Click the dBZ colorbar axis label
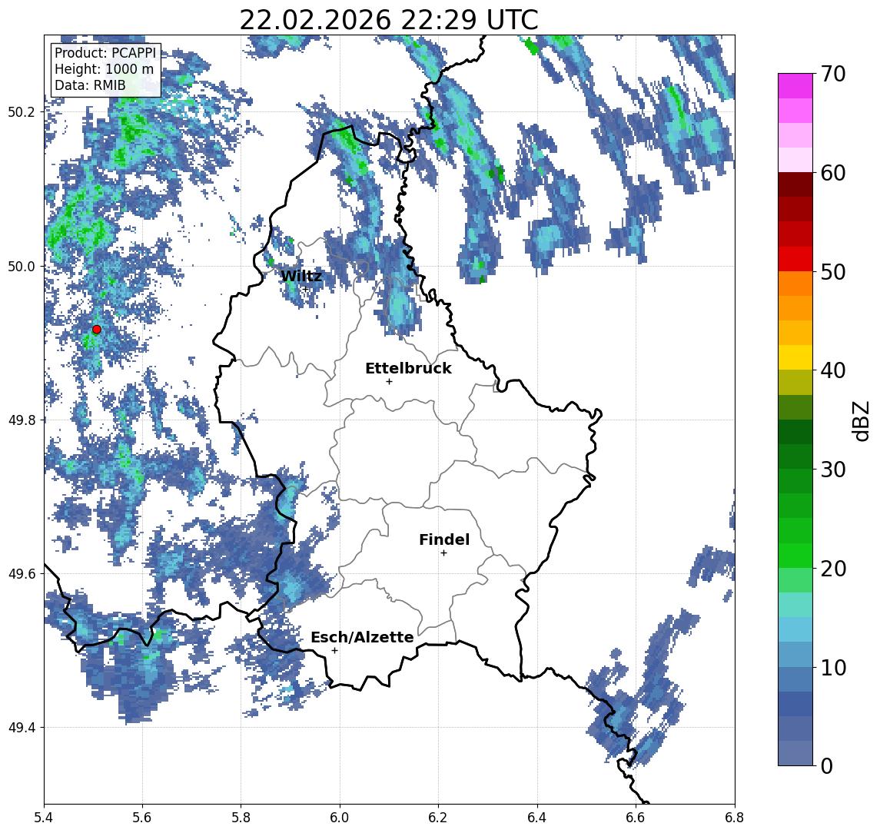Screen dimensions: 880x833 pos(860,420)
